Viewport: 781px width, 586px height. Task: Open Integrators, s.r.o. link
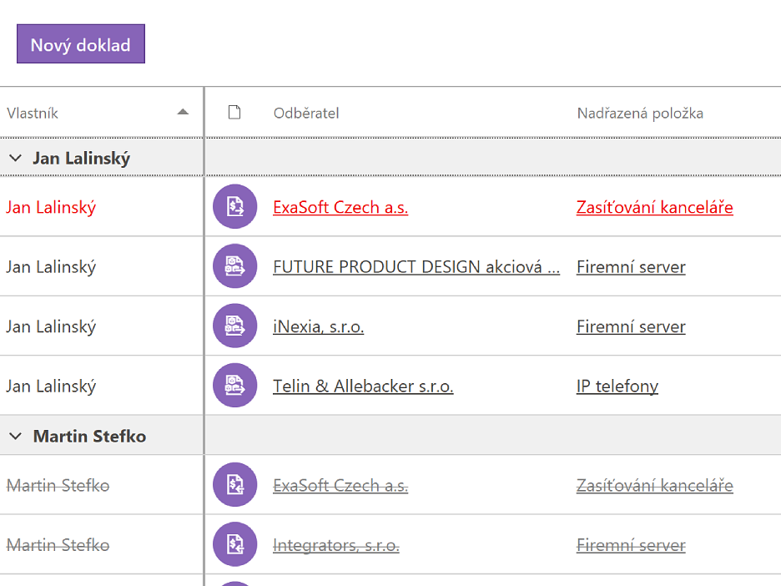pyautogui.click(x=336, y=545)
